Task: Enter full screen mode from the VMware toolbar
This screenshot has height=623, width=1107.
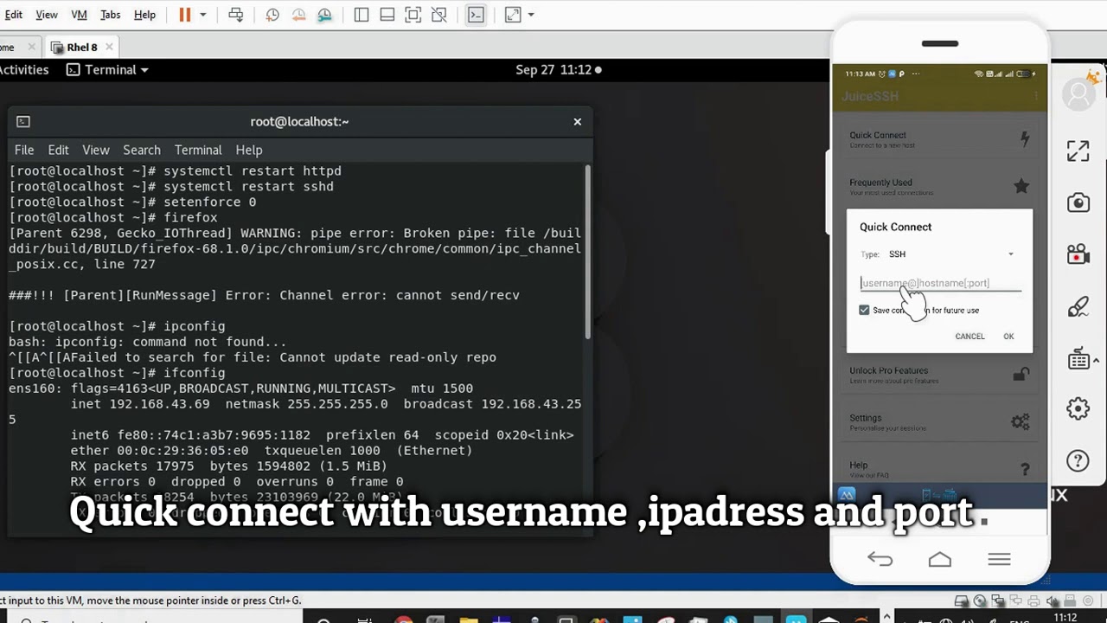Action: [413, 15]
